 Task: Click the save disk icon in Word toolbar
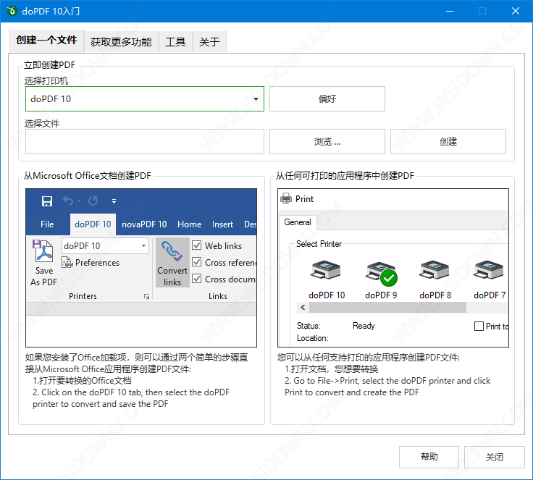click(x=47, y=201)
